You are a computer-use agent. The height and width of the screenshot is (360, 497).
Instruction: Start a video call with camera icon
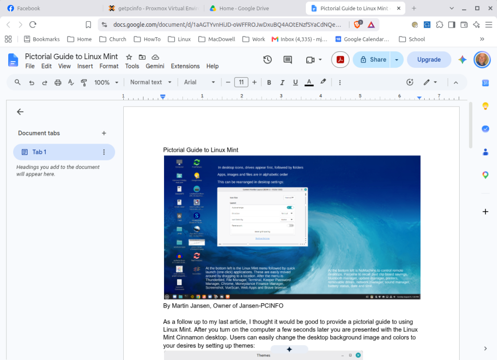310,60
